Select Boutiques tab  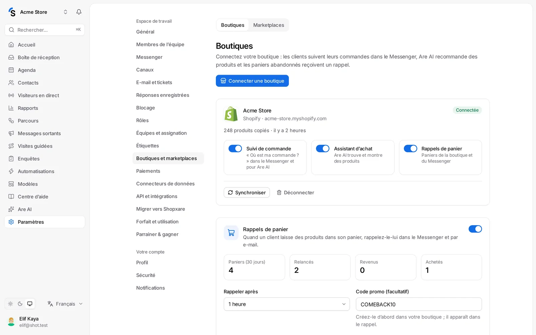pos(232,25)
